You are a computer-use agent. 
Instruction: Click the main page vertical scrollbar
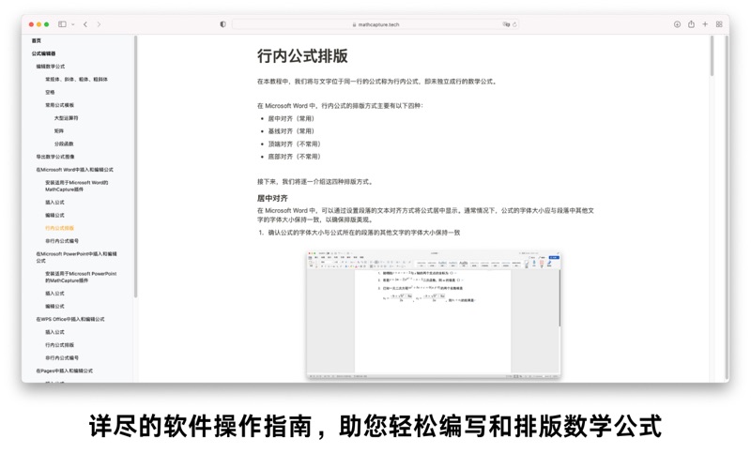click(713, 56)
